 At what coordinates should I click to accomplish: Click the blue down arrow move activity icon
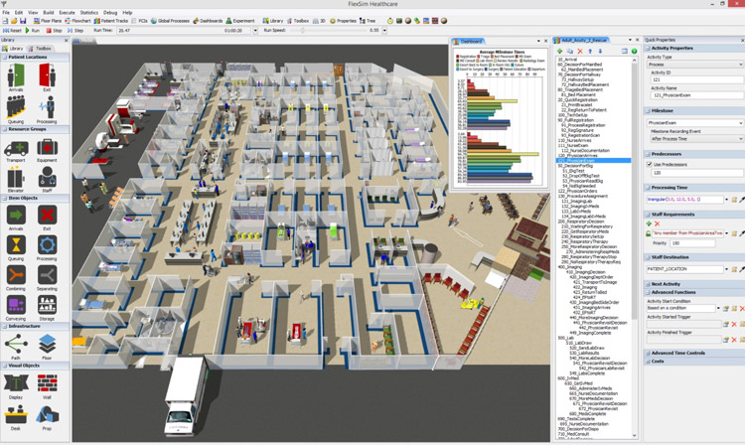(x=600, y=51)
